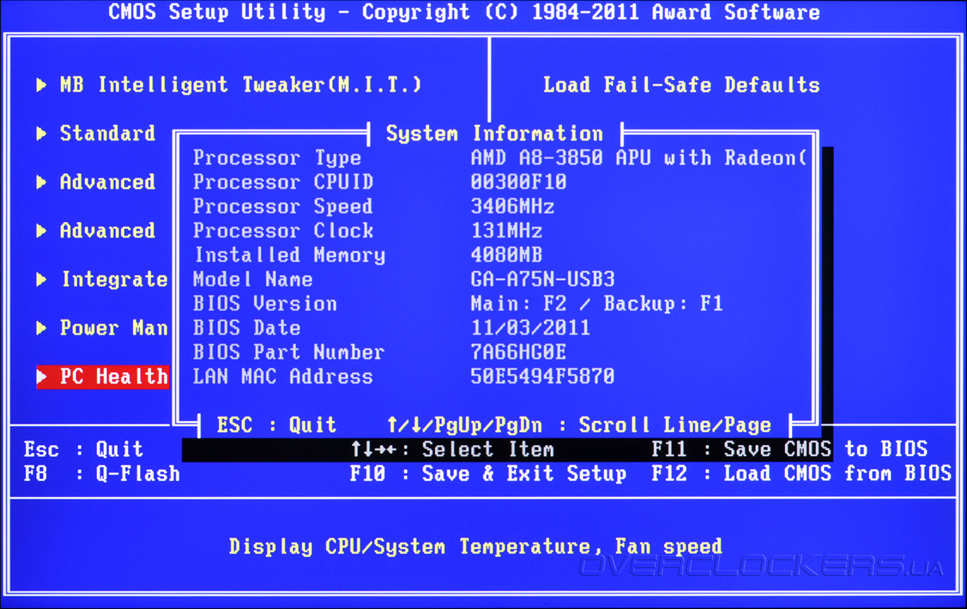
Task: Open the MB Intelligent Tweaker(M.I.T.) menu
Action: point(241,85)
